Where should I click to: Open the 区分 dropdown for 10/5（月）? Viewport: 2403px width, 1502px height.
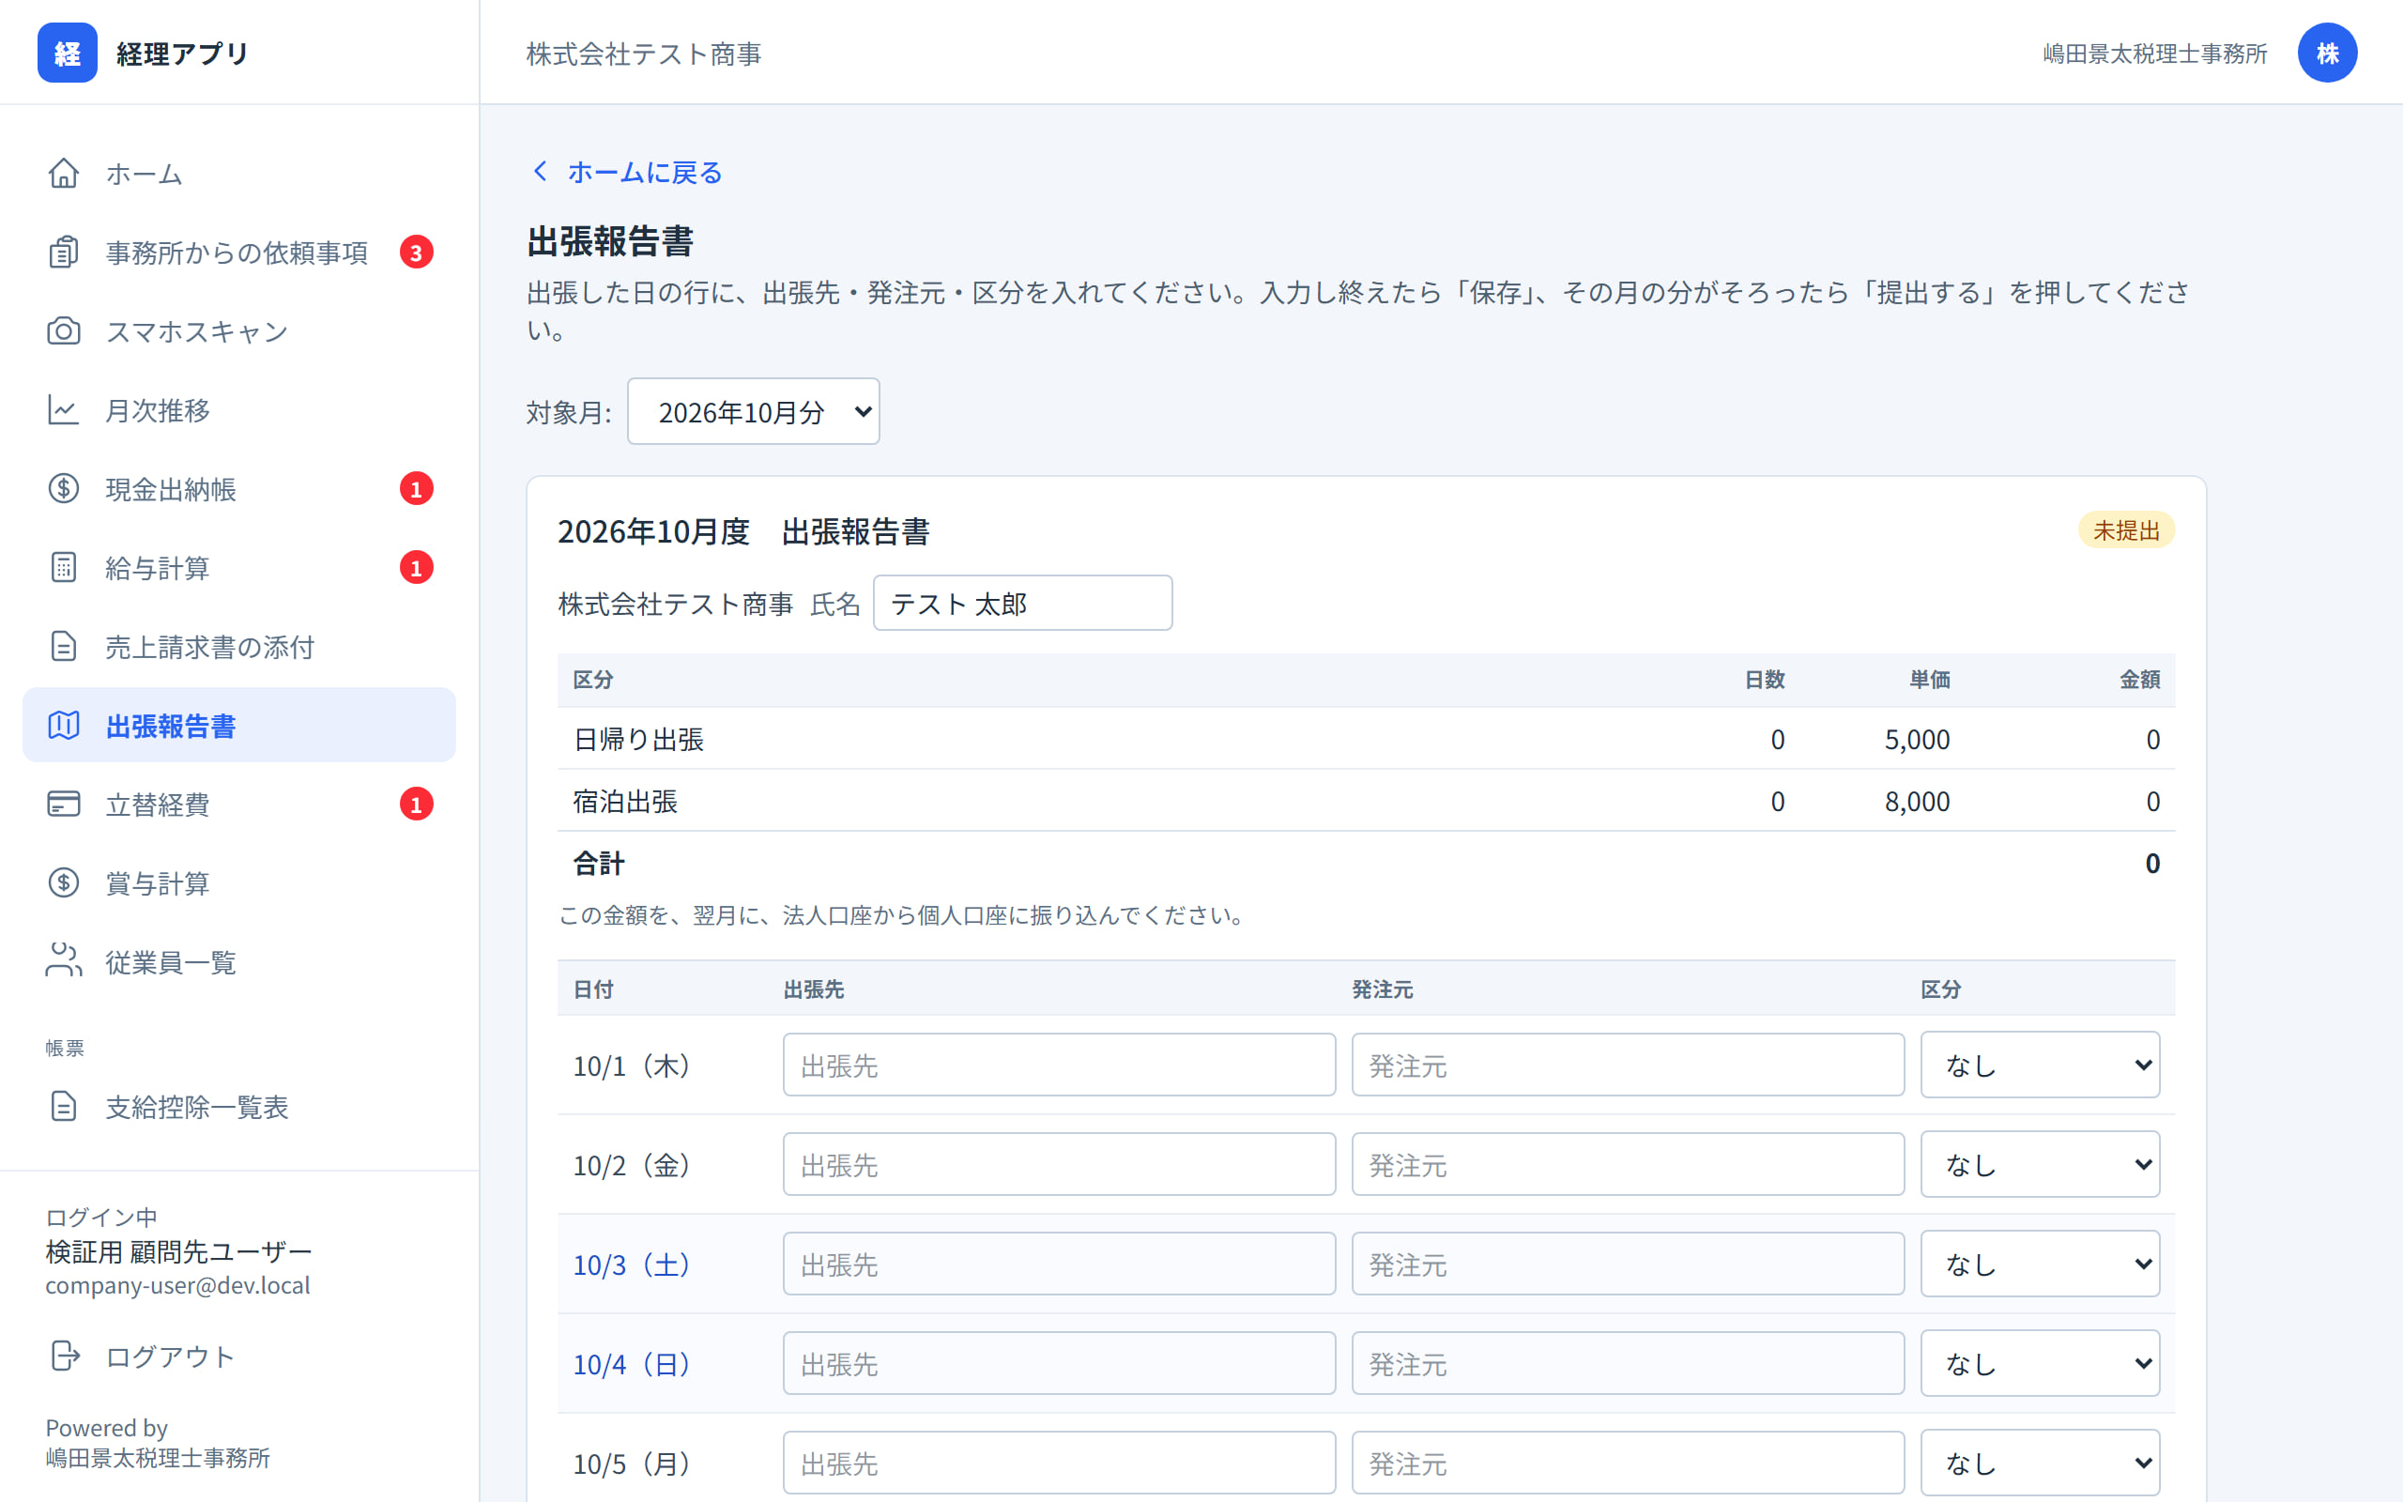tap(2040, 1463)
